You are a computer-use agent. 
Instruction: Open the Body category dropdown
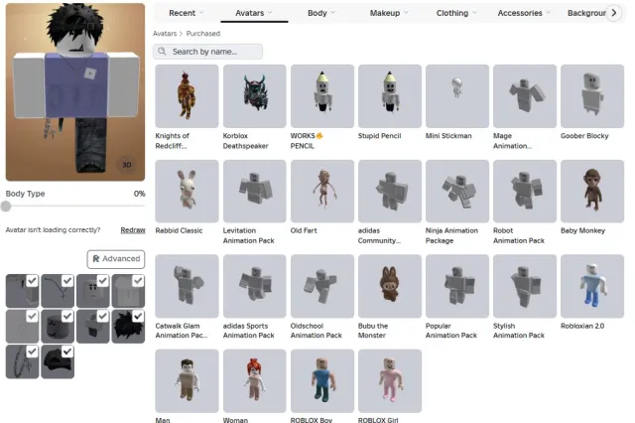click(x=321, y=13)
